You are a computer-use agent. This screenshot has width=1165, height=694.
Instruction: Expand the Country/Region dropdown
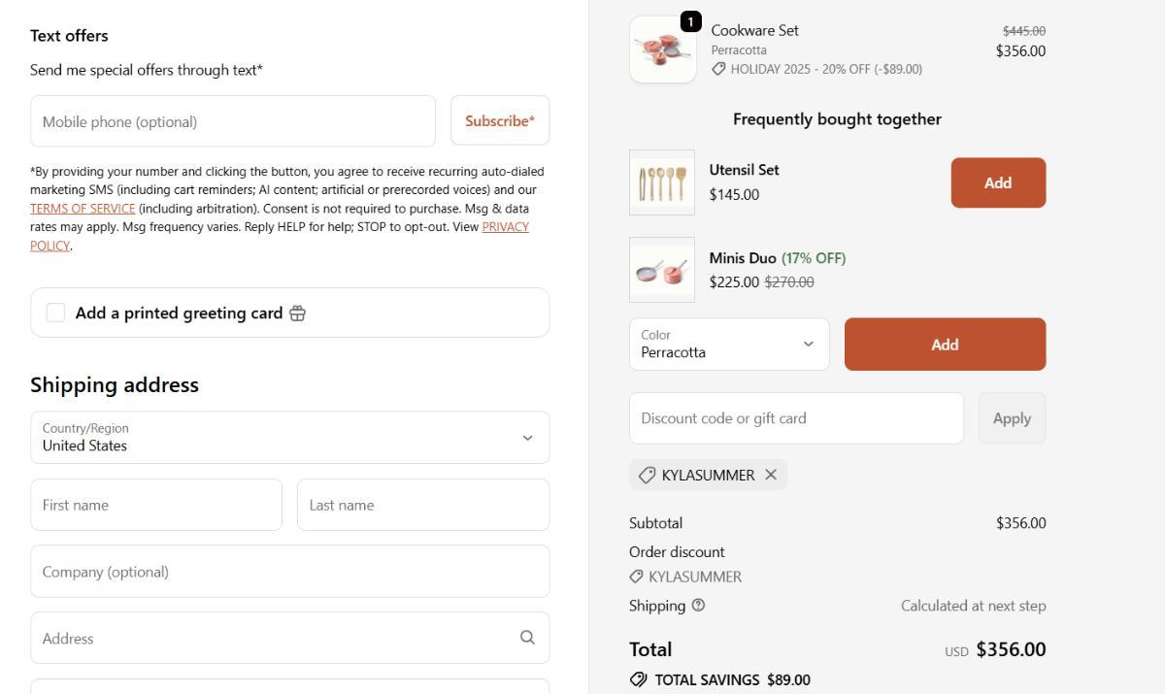(x=289, y=438)
